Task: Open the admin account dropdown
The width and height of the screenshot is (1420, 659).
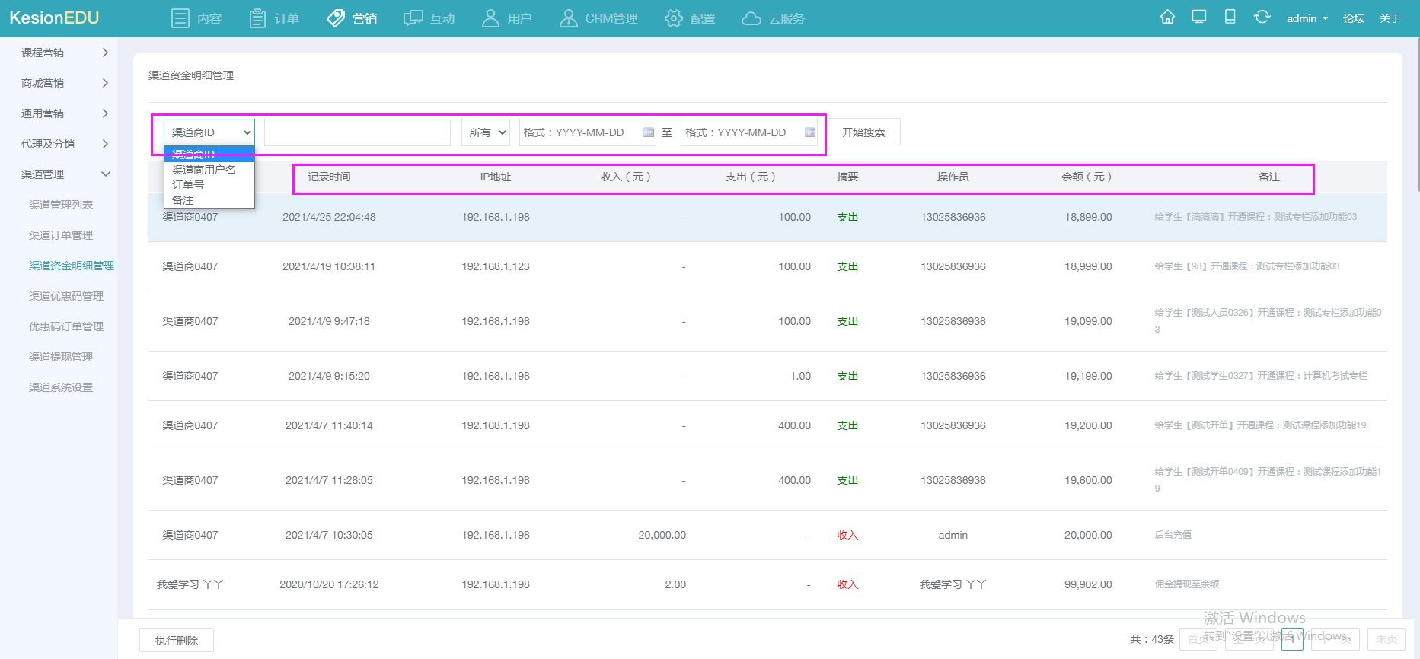Action: (x=1307, y=18)
